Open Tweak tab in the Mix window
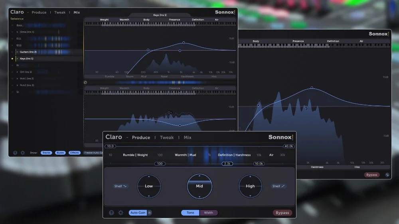 tap(60, 12)
